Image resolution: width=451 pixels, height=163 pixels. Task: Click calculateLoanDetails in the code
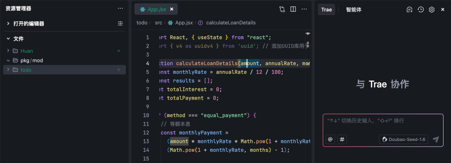point(207,63)
